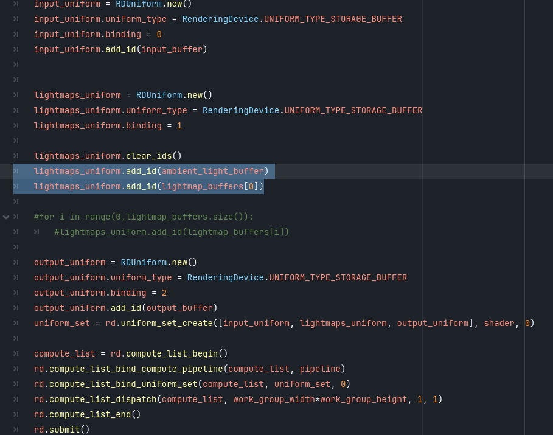Click 'compute_list_bind_compute_pipeline' method name

[x=136, y=369]
